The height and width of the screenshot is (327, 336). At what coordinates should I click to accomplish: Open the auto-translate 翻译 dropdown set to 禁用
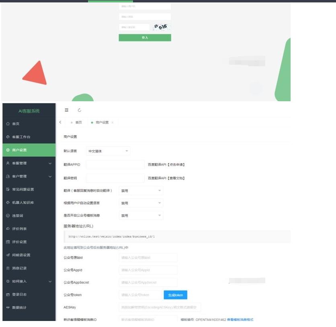tap(141, 190)
